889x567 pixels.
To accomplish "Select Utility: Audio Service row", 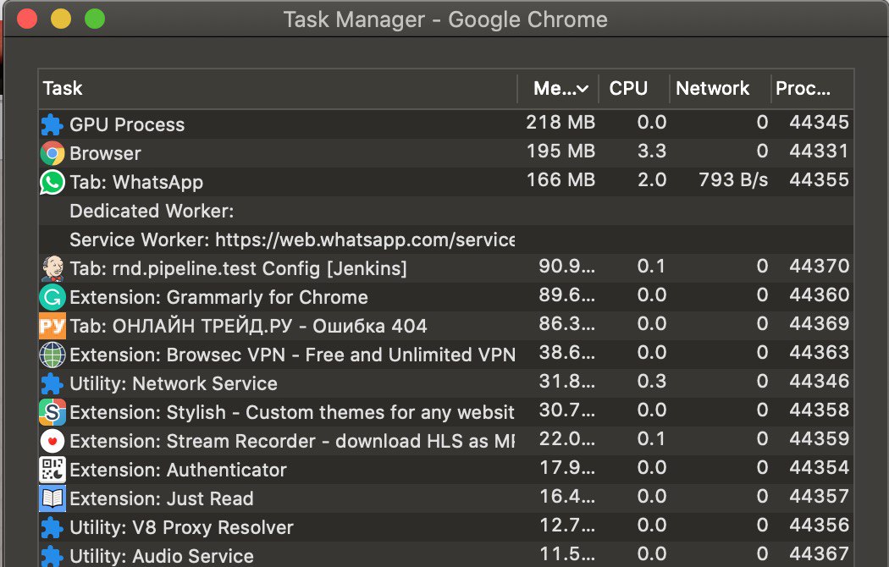I will click(x=445, y=555).
